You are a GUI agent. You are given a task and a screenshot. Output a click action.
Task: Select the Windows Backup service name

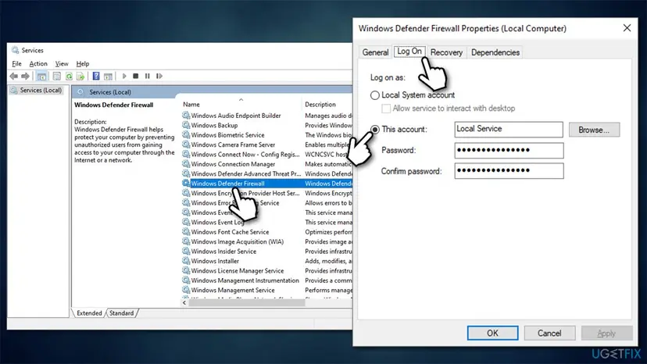coord(215,125)
